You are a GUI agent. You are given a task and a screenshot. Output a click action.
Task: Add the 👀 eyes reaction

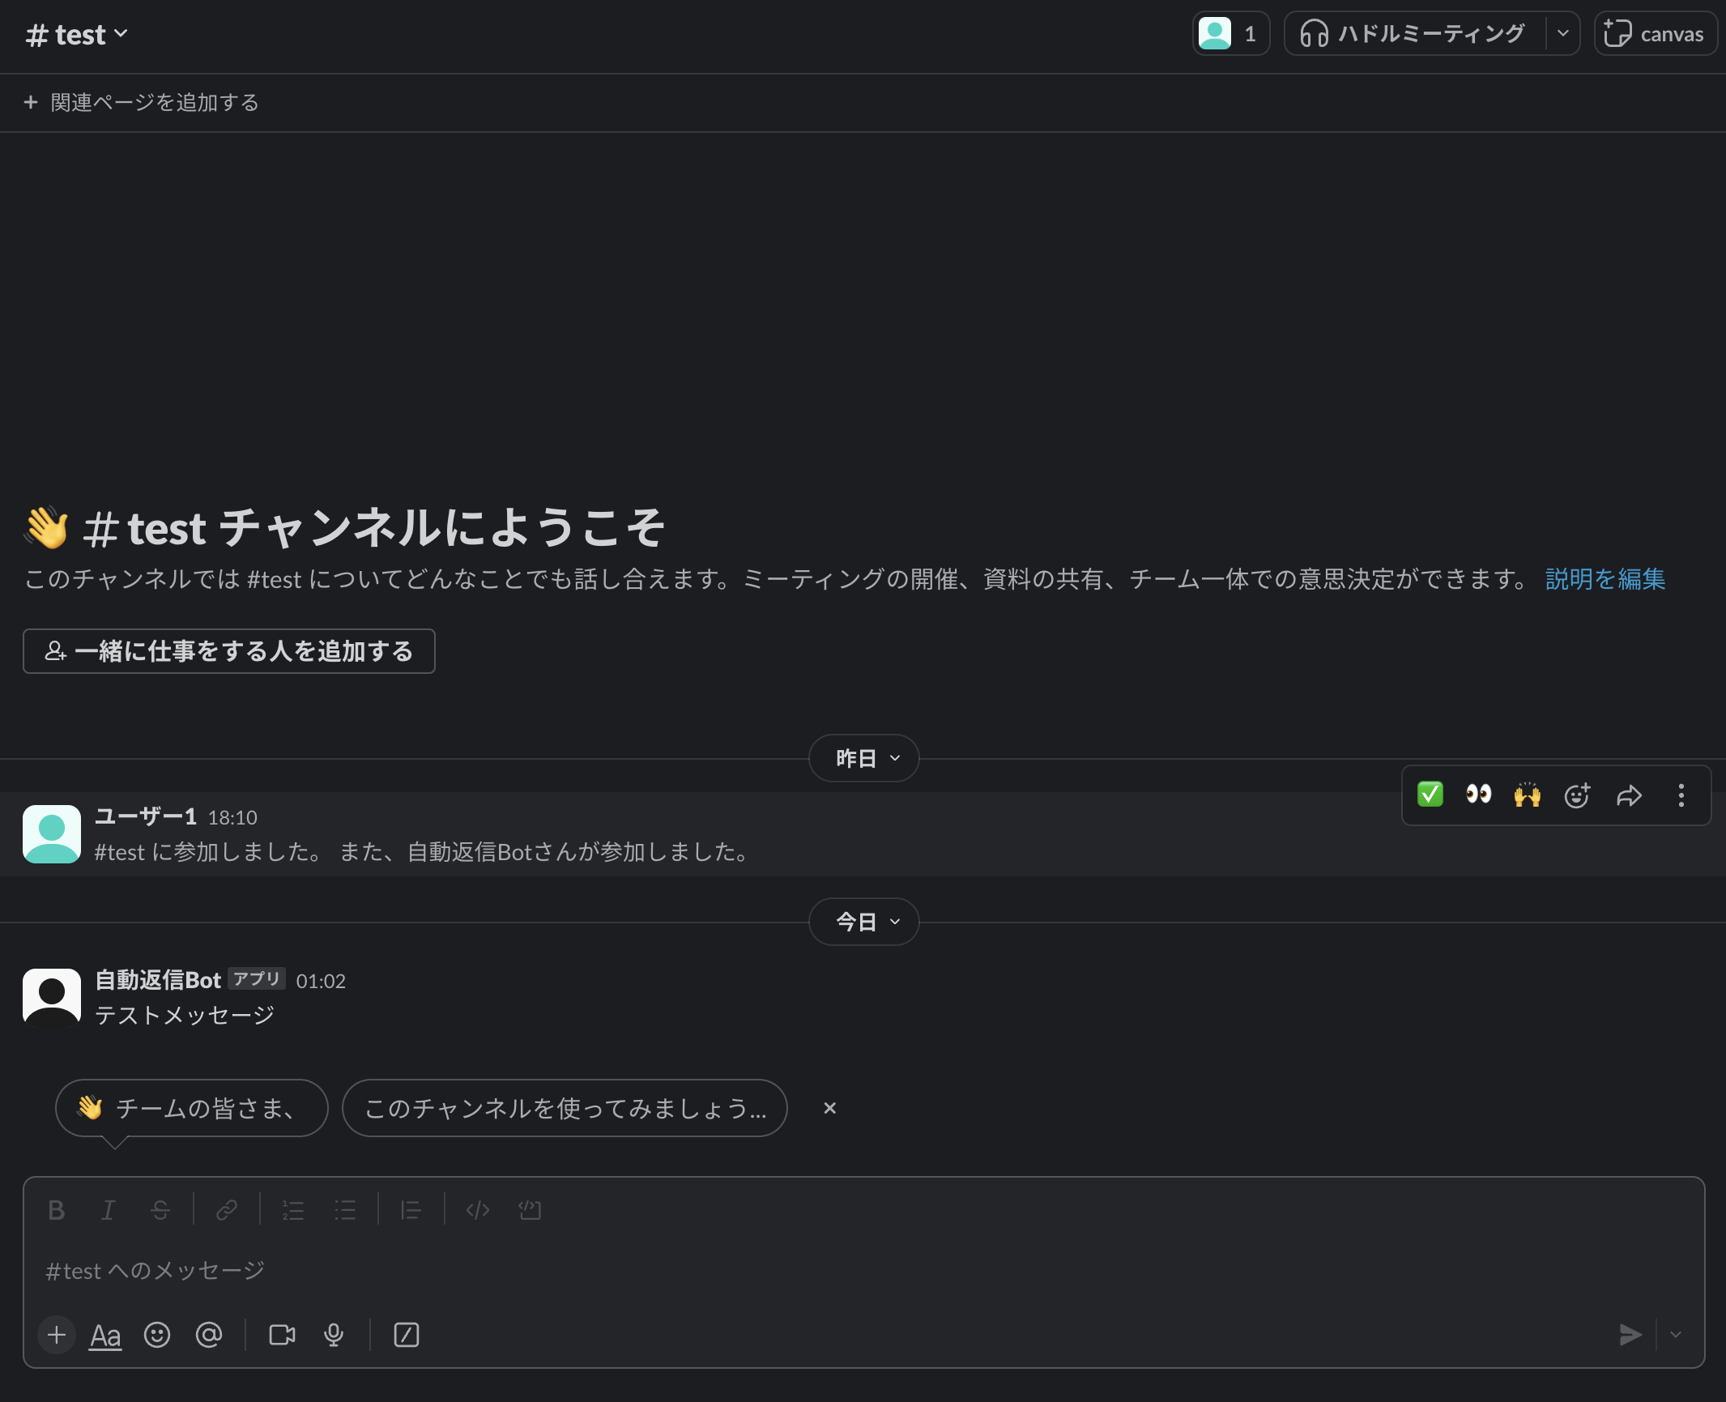pyautogui.click(x=1480, y=795)
